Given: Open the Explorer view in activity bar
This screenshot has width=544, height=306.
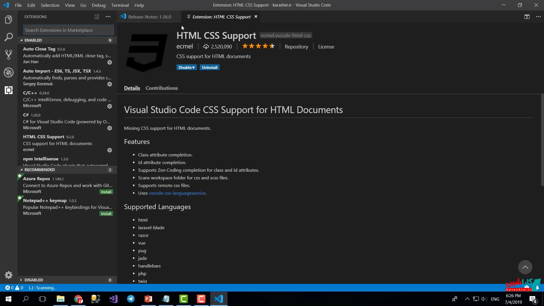Looking at the screenshot, I should [8, 20].
